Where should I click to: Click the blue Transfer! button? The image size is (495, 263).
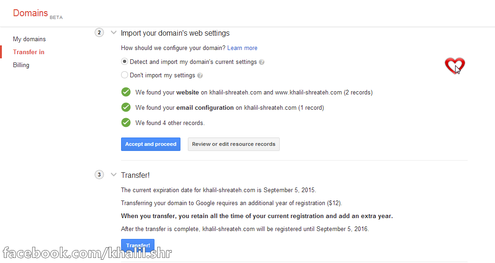click(x=138, y=245)
